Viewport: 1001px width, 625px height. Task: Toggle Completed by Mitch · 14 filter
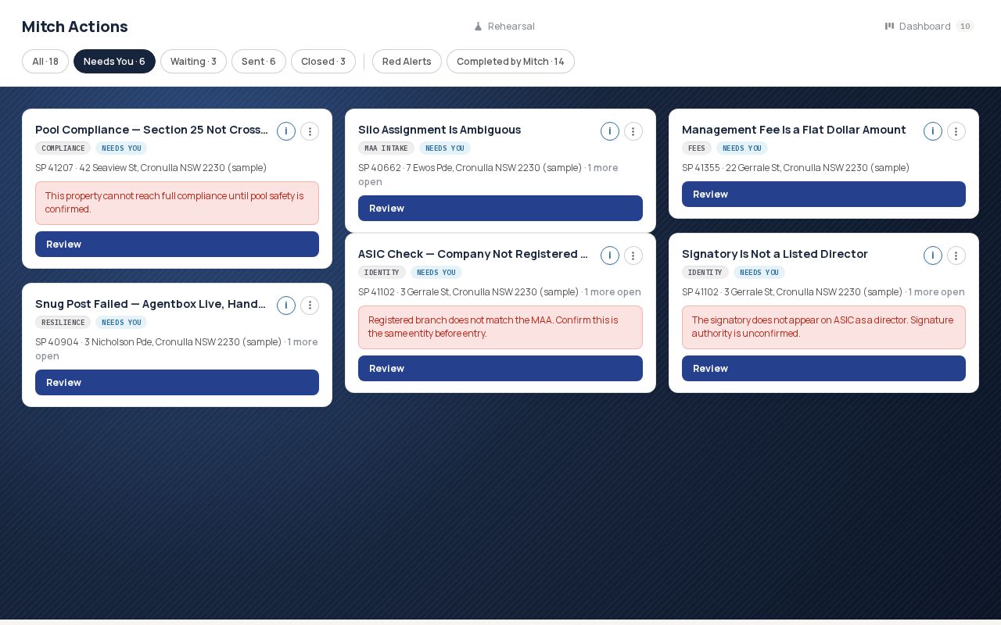click(x=511, y=62)
